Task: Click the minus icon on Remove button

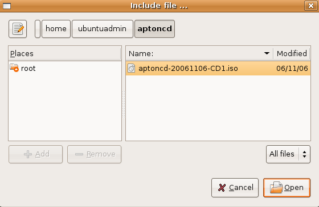Action: 79,154
